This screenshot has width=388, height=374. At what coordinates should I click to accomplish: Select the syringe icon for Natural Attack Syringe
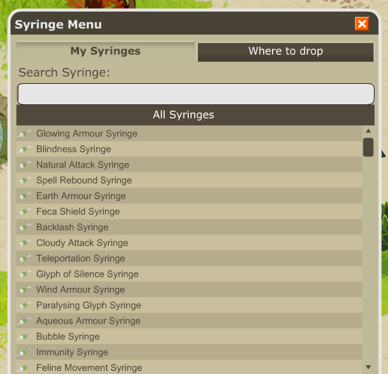pos(24,165)
